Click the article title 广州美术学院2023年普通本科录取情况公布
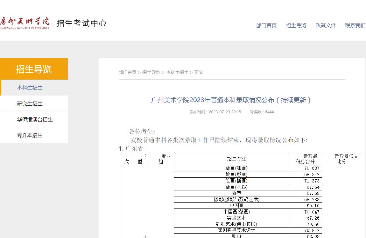Image resolution: width=366 pixels, height=238 pixels. tap(231, 100)
